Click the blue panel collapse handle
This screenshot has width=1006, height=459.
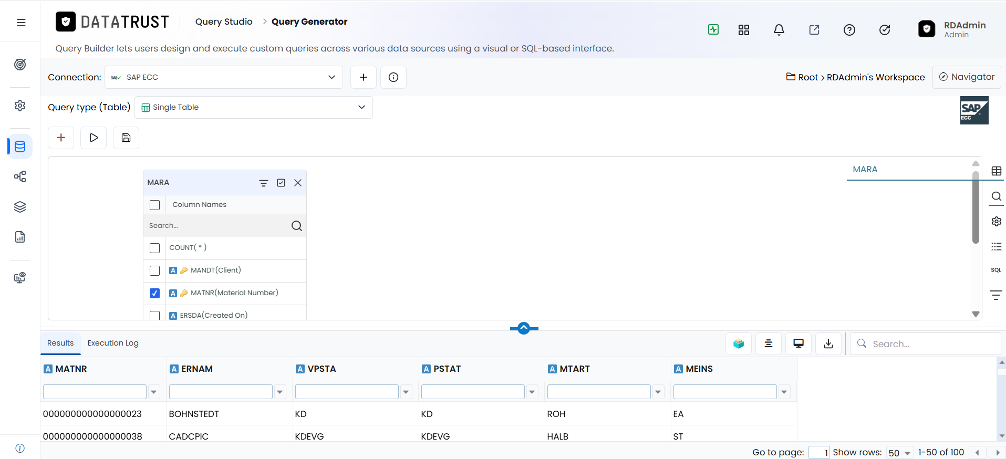524,328
